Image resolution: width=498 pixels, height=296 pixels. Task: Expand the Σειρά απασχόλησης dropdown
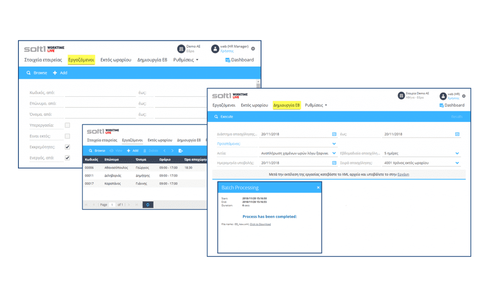[457, 163]
